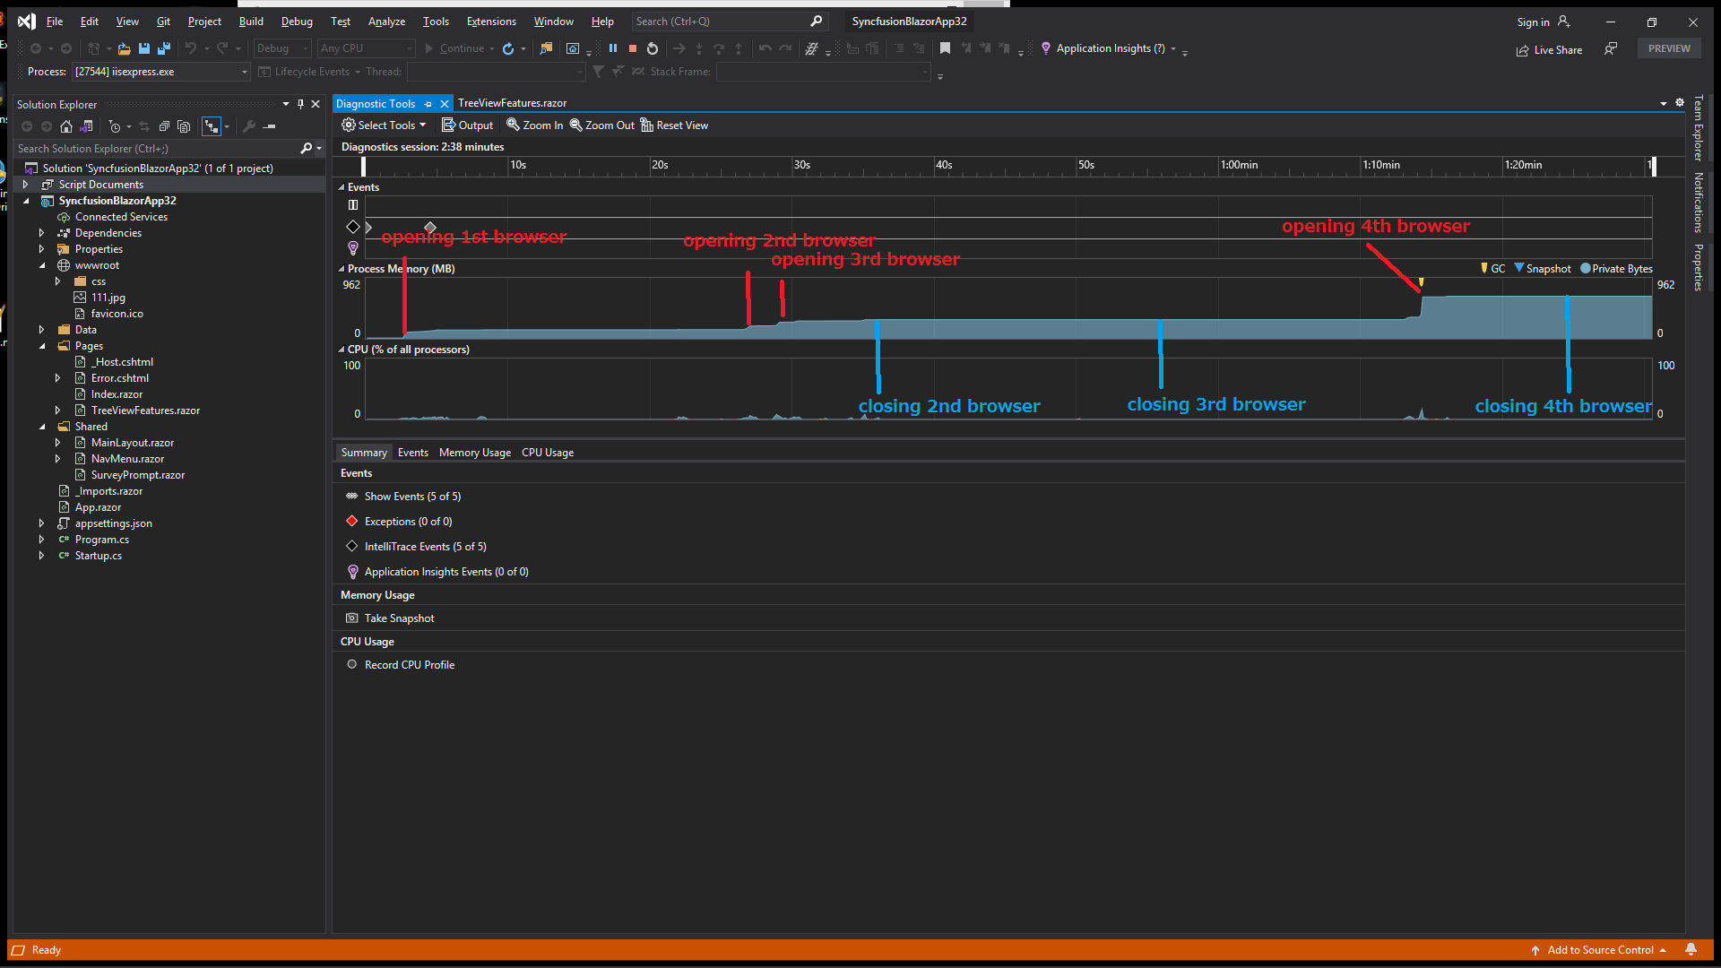Viewport: 1721px width, 968px height.
Task: Collapse the Pages folder node
Action: click(42, 346)
